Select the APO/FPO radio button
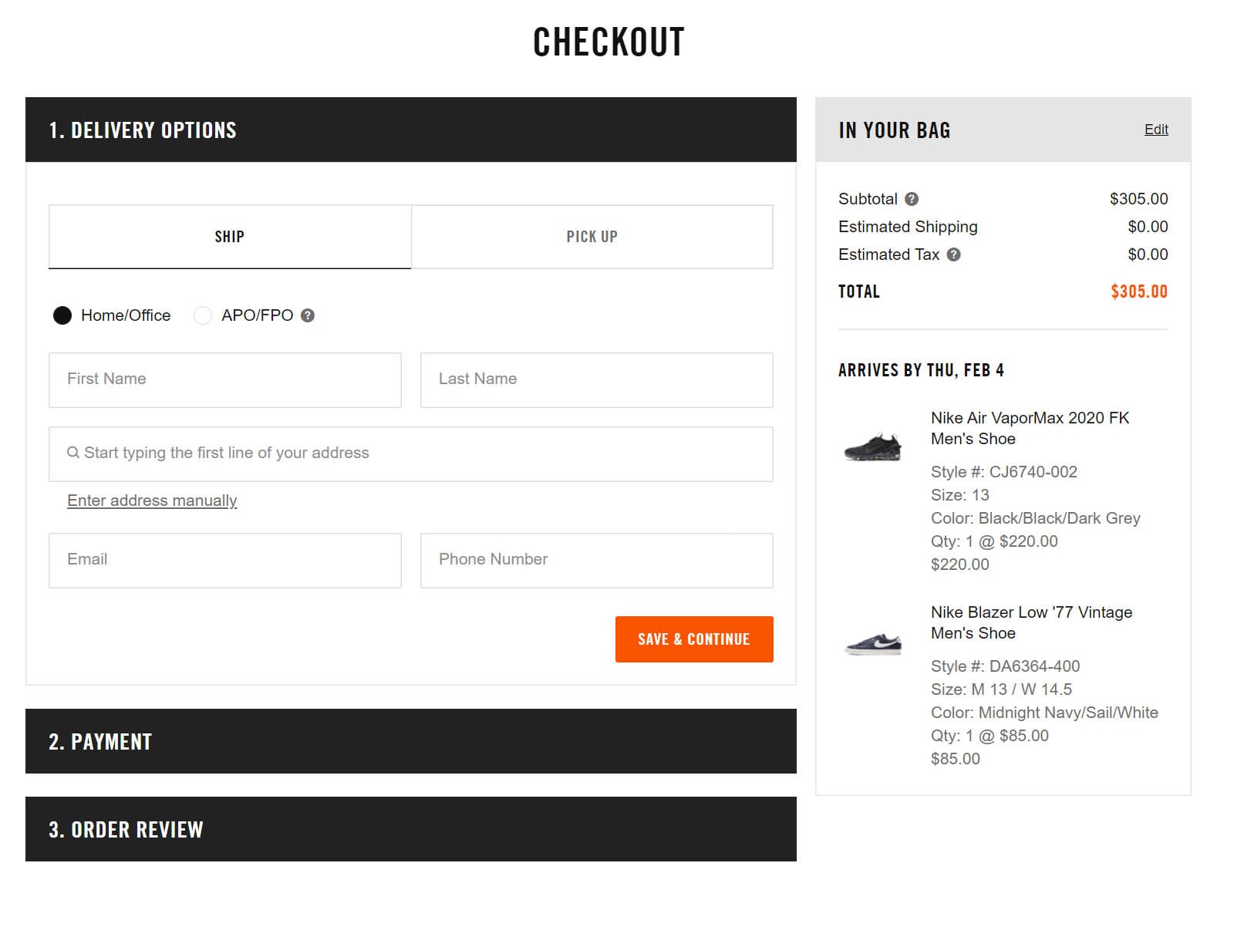The width and height of the screenshot is (1234, 927). [203, 315]
